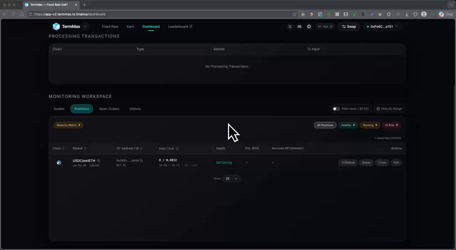Viewport: 456px width, 250px height.
Task: Open the browser downloads icon
Action: [x=407, y=14]
